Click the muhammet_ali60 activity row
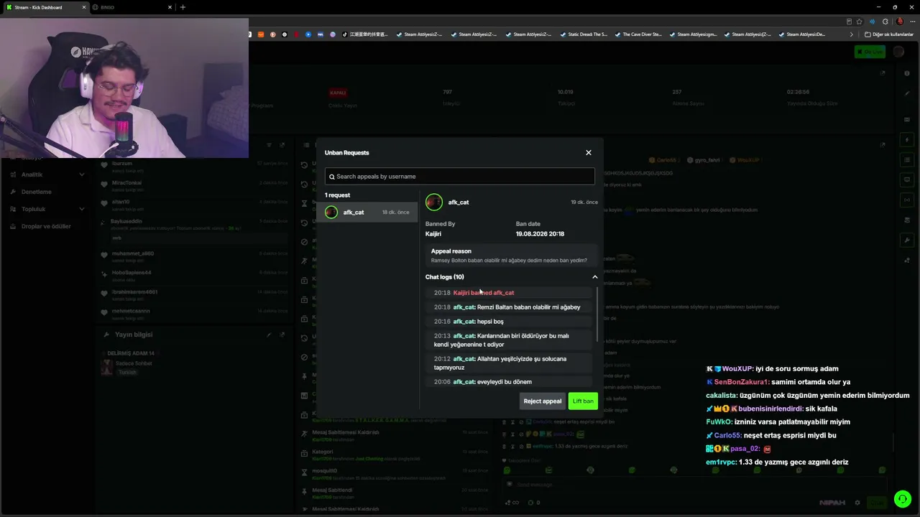920x517 pixels. (194, 256)
